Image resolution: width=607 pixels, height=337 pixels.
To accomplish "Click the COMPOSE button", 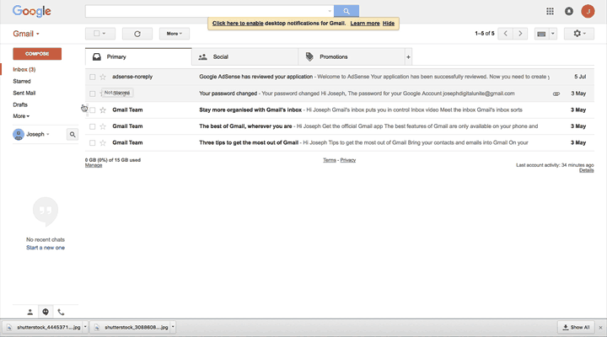I will (37, 54).
